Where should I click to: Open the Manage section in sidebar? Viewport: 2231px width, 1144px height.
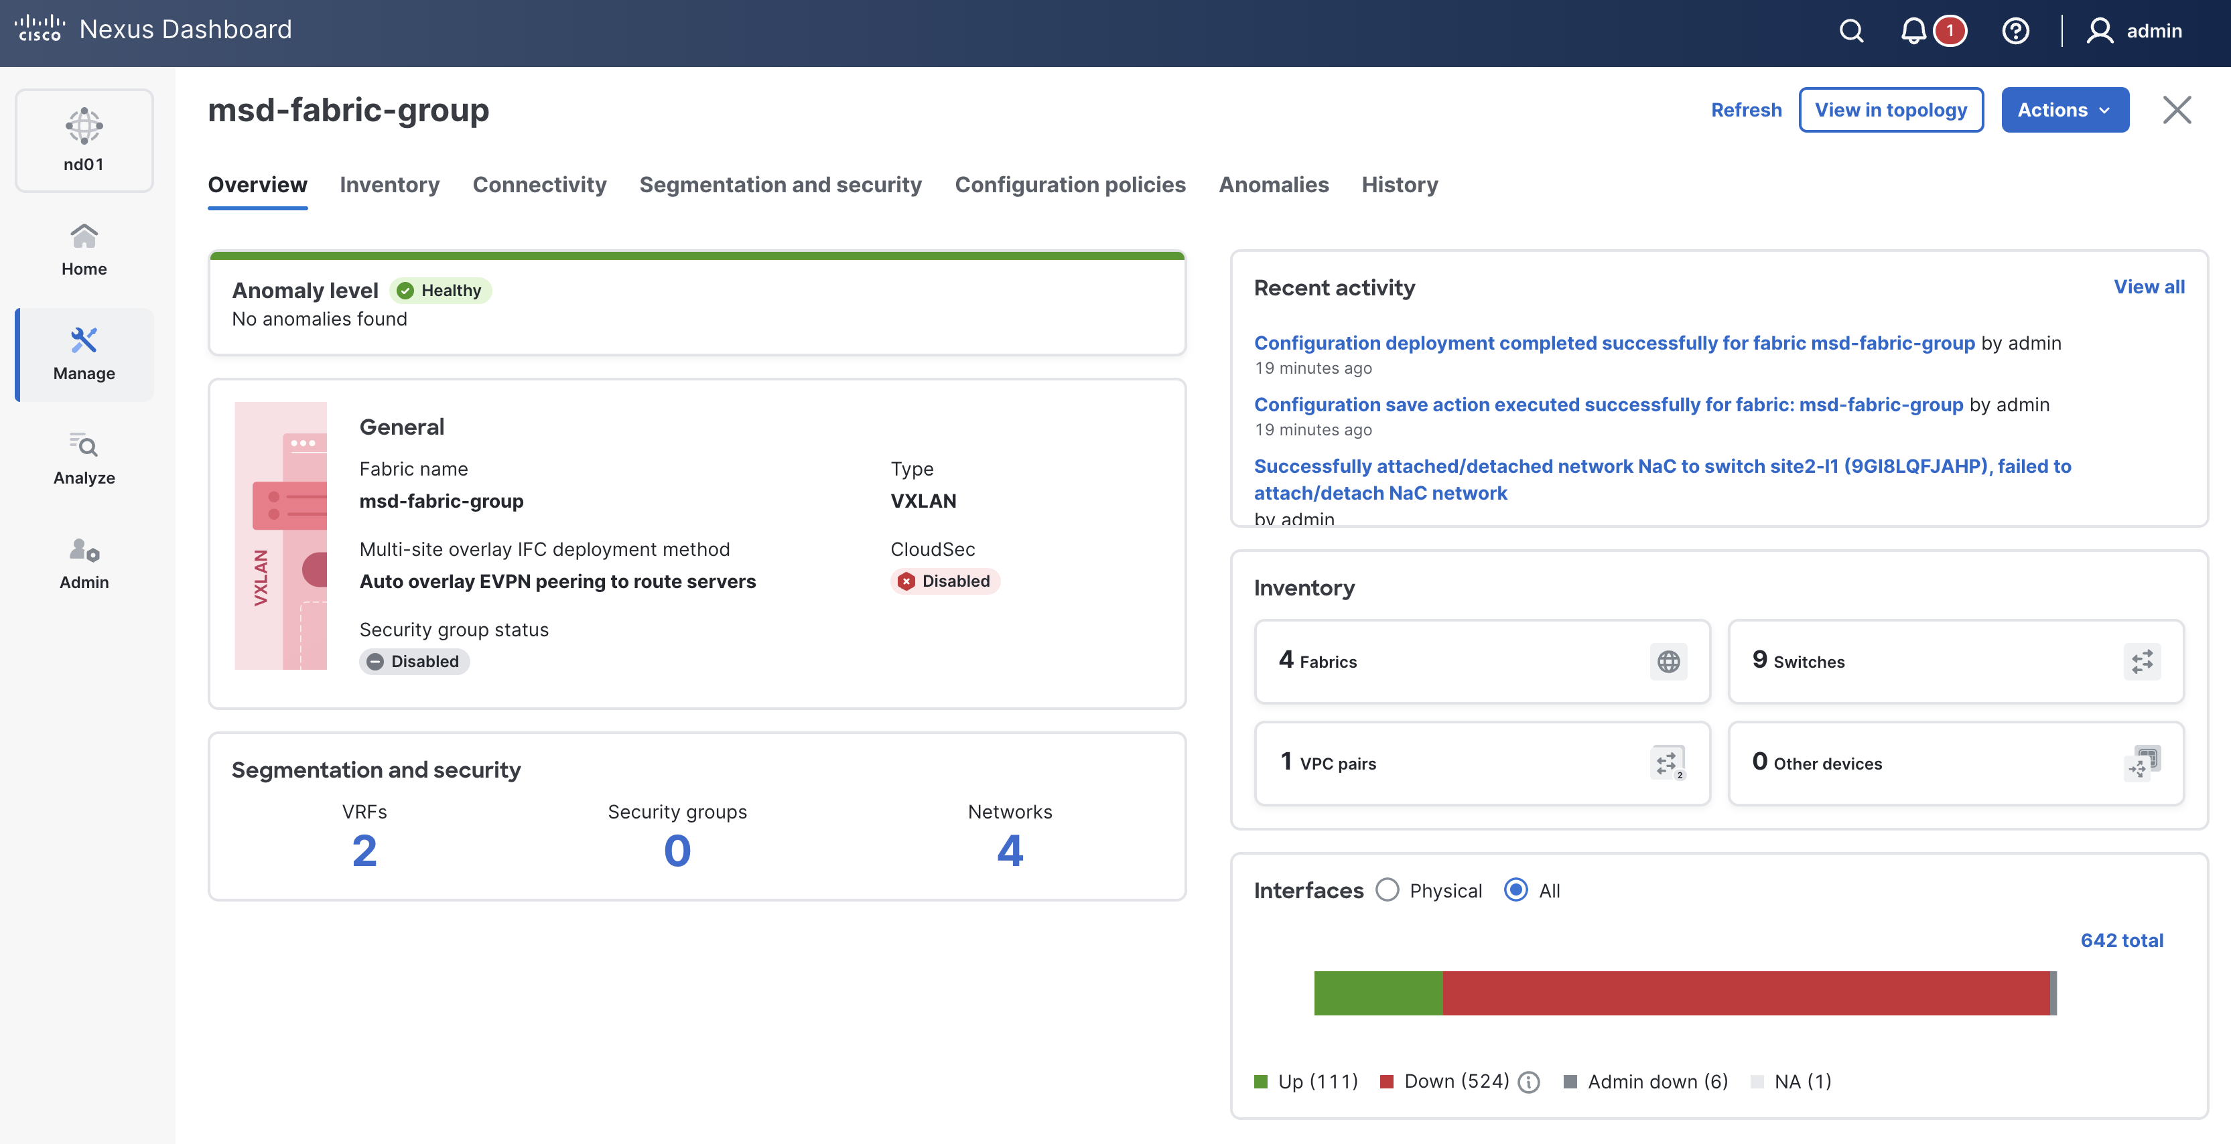pyautogui.click(x=84, y=354)
